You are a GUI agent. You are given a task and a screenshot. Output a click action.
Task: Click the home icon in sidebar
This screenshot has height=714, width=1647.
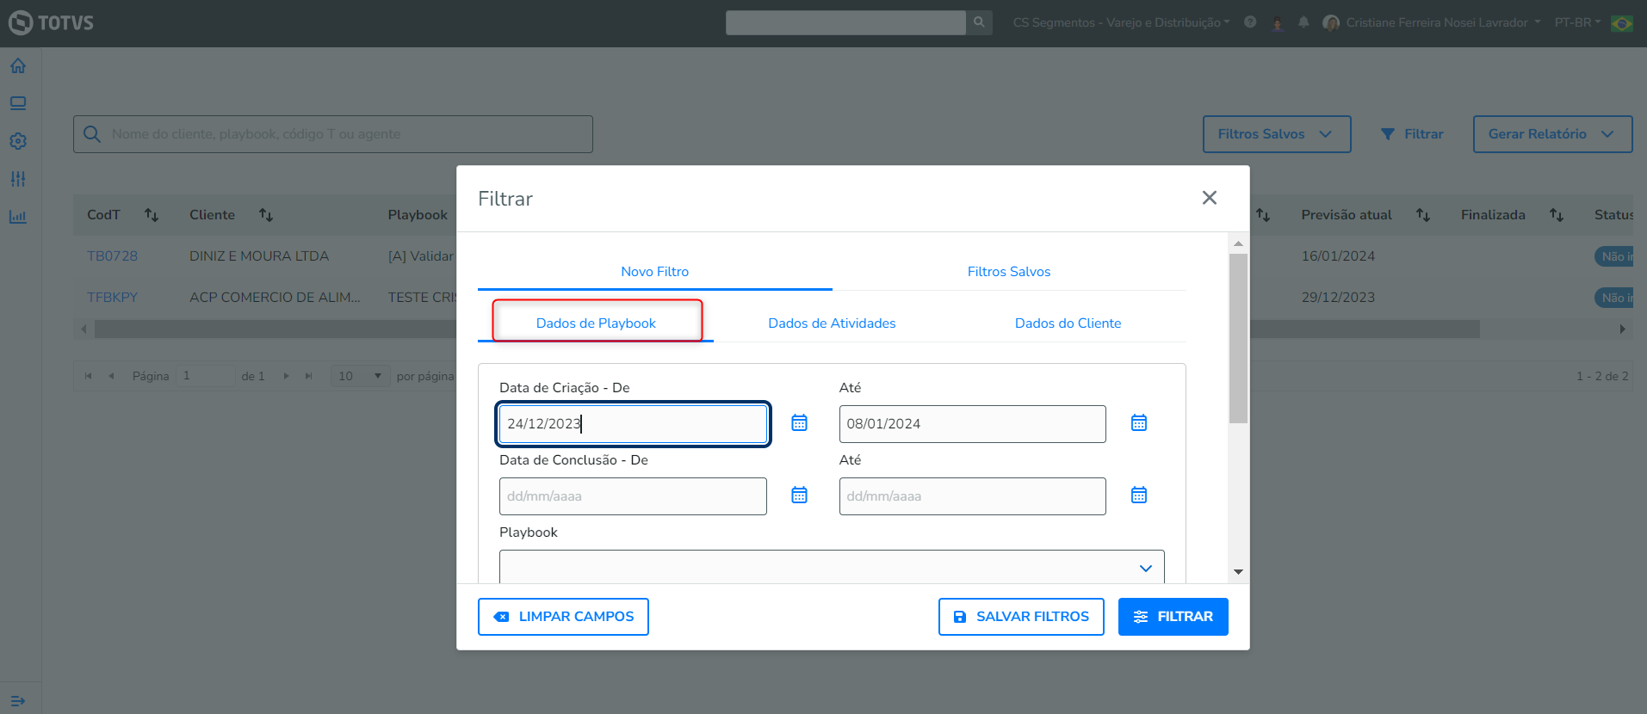click(18, 66)
